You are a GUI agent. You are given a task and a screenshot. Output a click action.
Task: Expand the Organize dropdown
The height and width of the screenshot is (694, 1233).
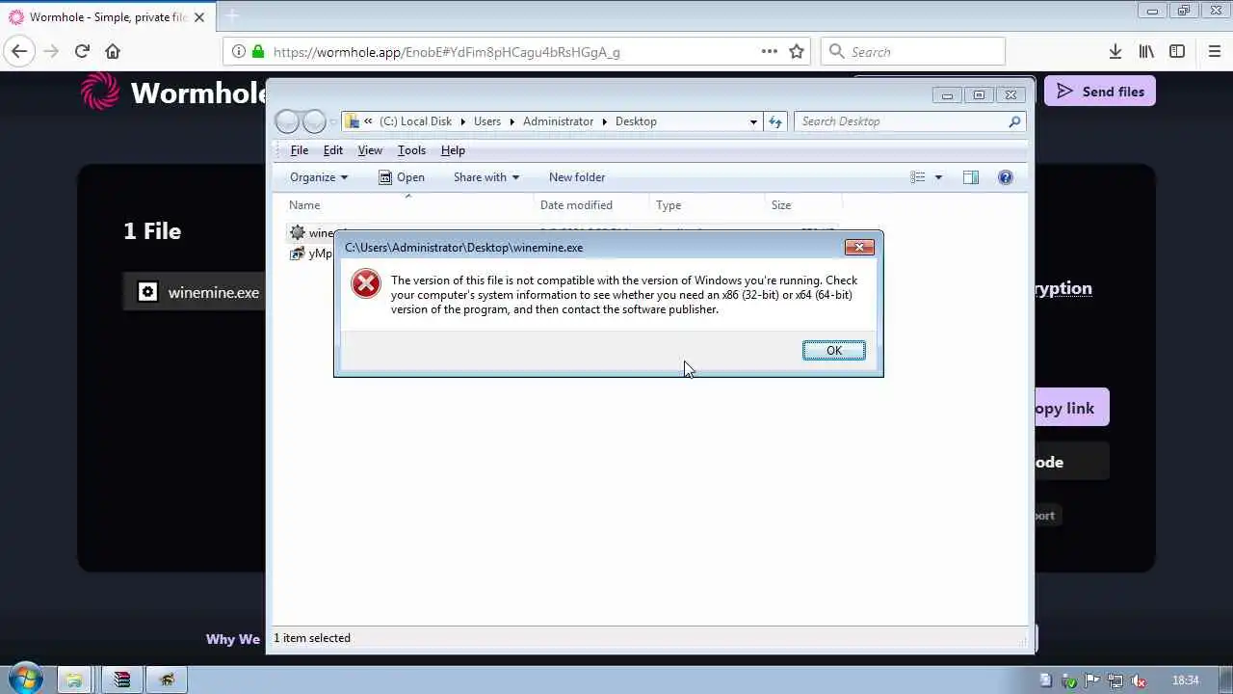pos(319,177)
